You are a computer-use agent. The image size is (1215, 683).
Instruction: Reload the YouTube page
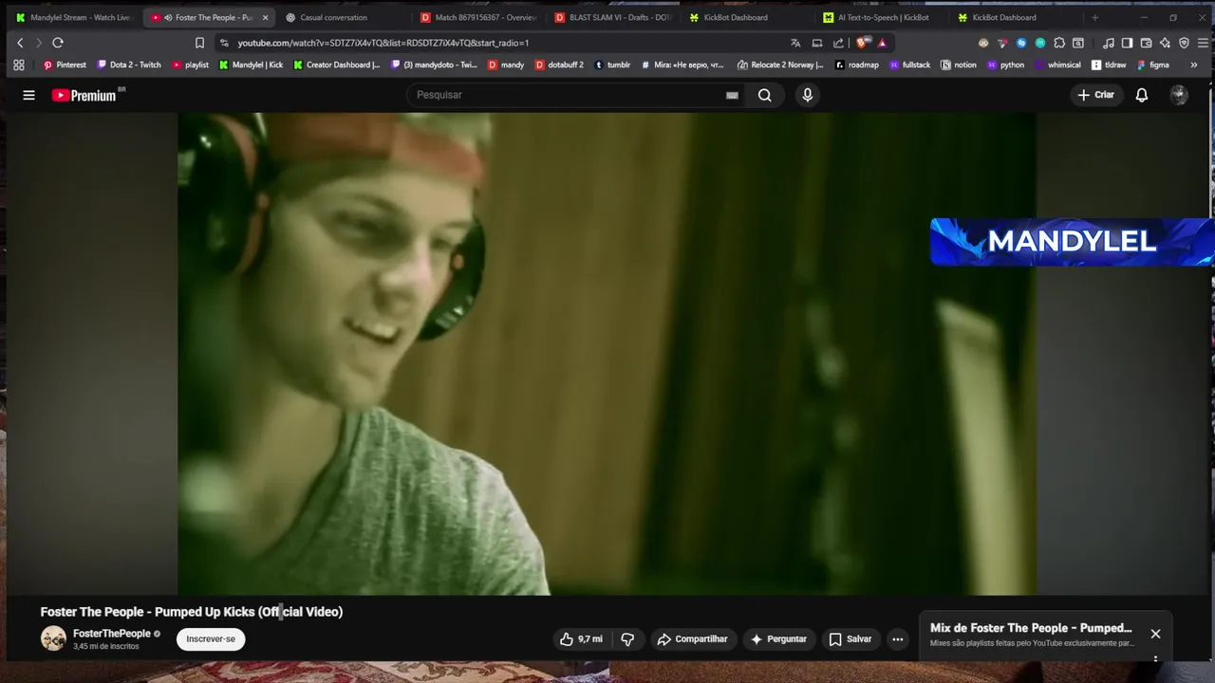point(58,43)
